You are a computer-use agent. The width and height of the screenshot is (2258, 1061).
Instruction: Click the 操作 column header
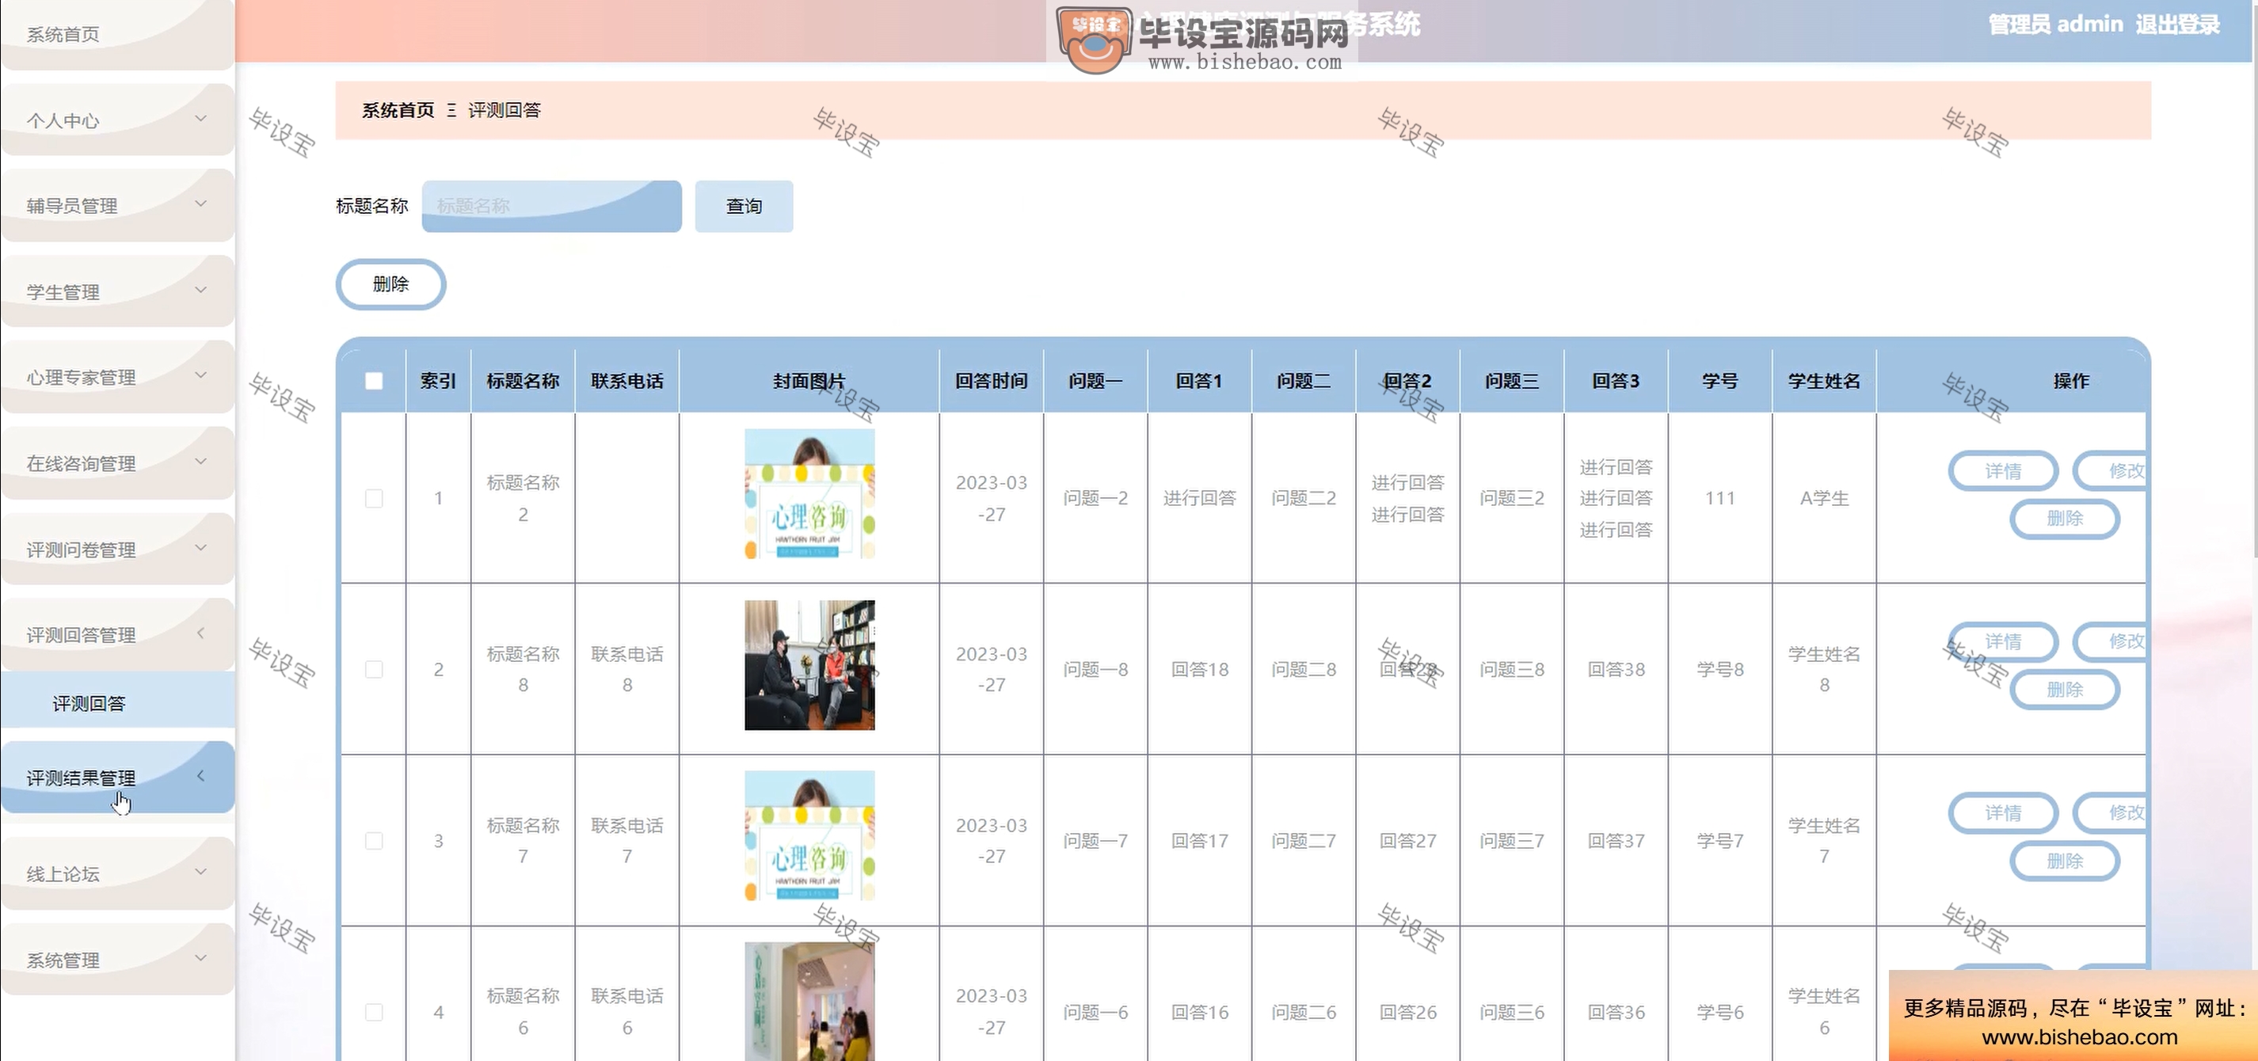click(x=2070, y=381)
